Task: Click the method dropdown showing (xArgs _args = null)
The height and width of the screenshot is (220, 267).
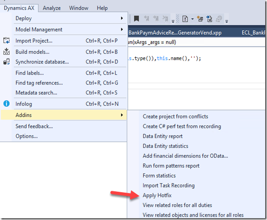Action: tap(197, 42)
